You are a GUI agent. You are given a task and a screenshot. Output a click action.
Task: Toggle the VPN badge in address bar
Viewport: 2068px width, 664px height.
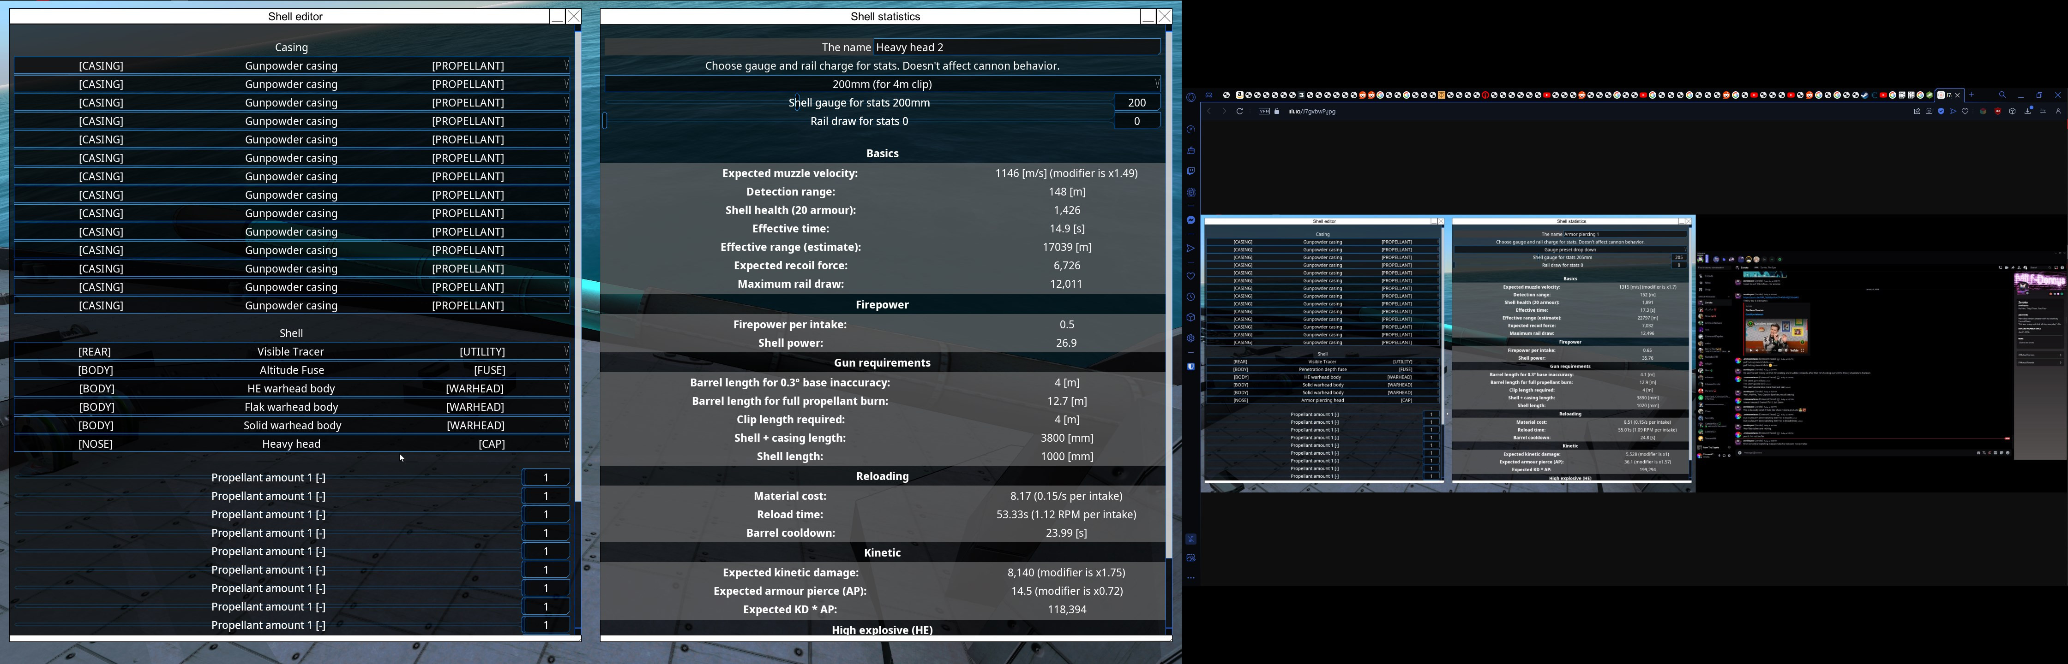pos(1264,112)
